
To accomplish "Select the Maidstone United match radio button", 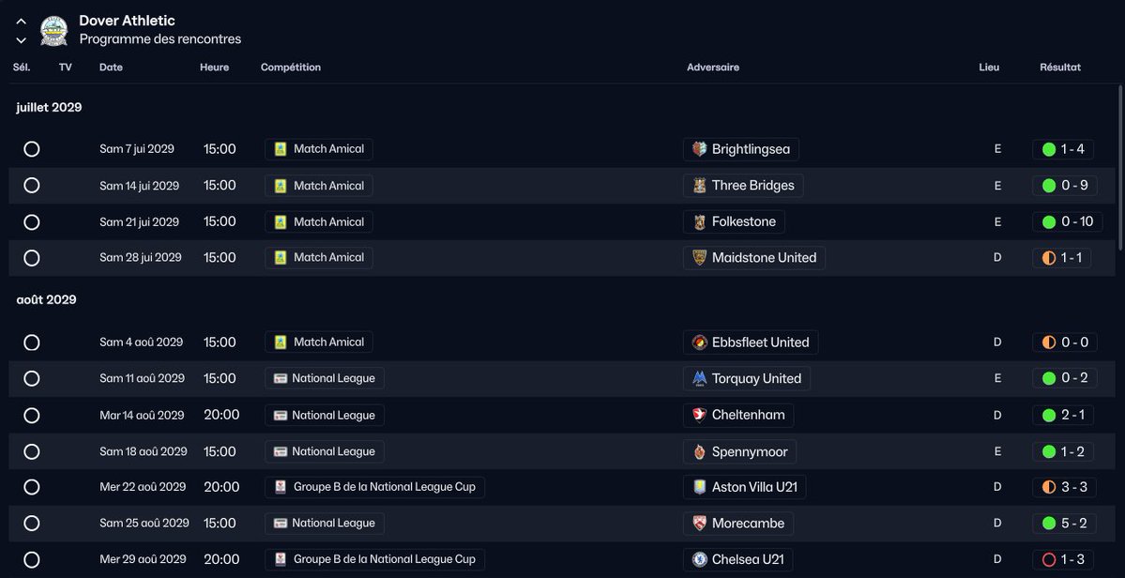I will click(32, 257).
